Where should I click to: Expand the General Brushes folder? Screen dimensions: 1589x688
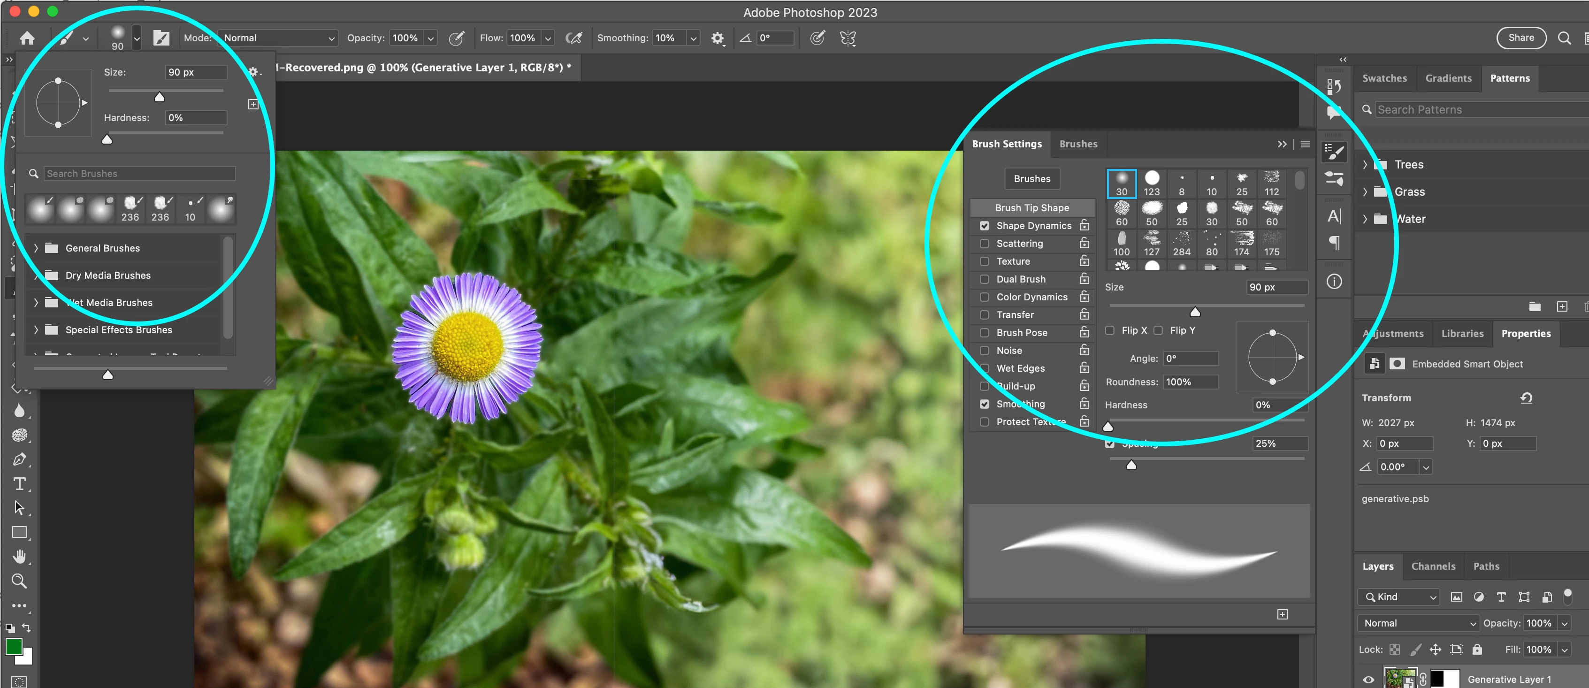pos(36,248)
